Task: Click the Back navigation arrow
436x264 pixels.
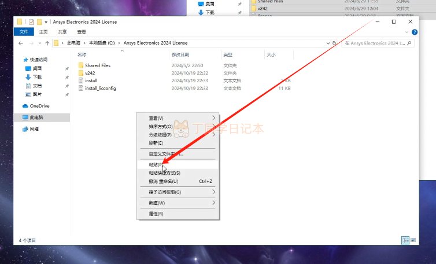Action: point(21,43)
